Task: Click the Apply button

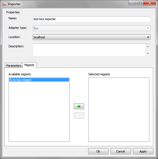Action: coord(143,151)
